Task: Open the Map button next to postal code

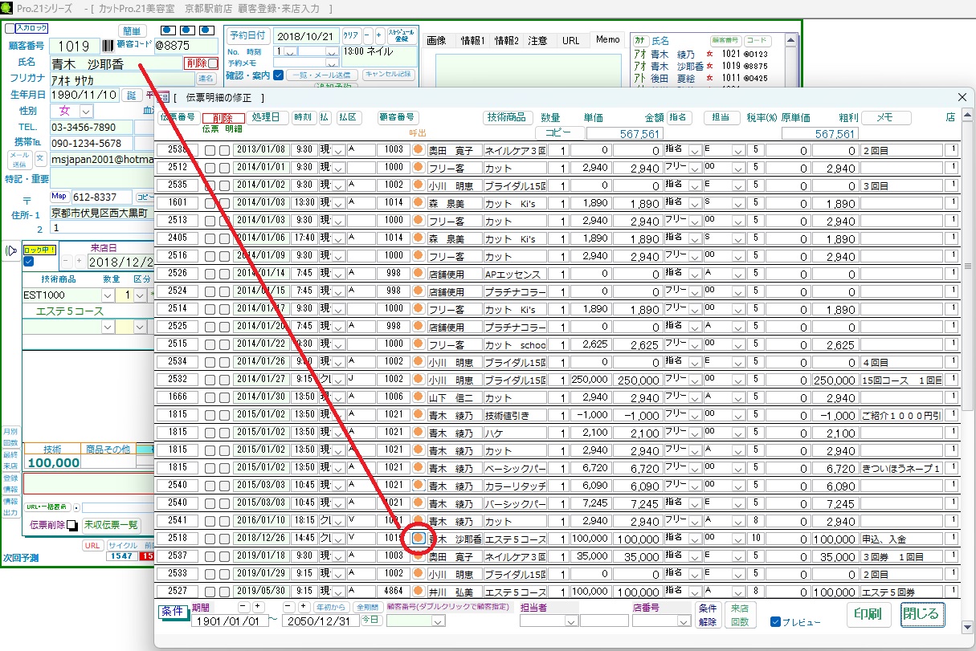Action: pyautogui.click(x=59, y=197)
